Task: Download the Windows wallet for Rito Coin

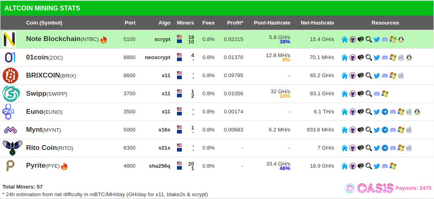Action: click(401, 148)
